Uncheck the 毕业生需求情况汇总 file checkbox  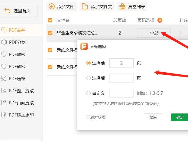pyautogui.click(x=50, y=33)
